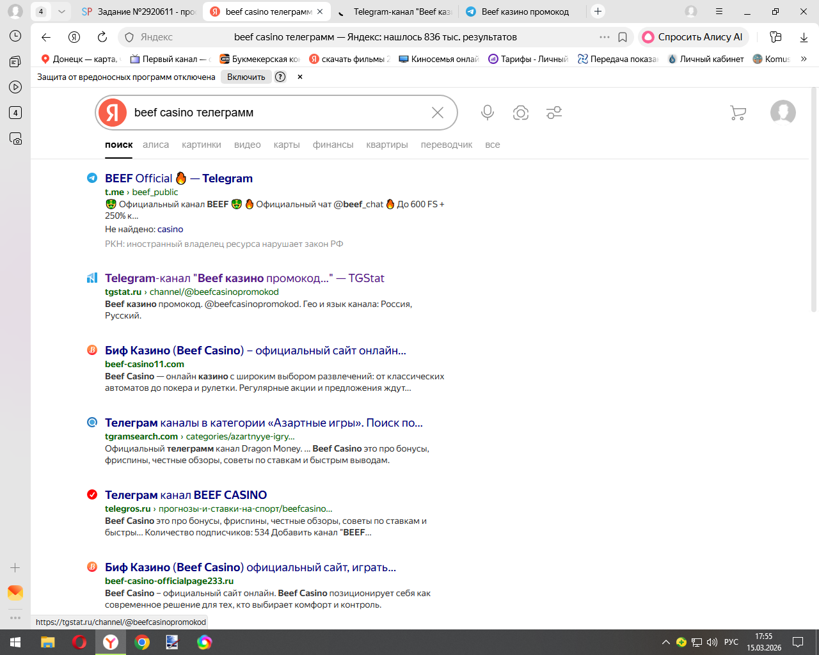
Task: Open the collections icon in the left sidebar
Action: 15,61
